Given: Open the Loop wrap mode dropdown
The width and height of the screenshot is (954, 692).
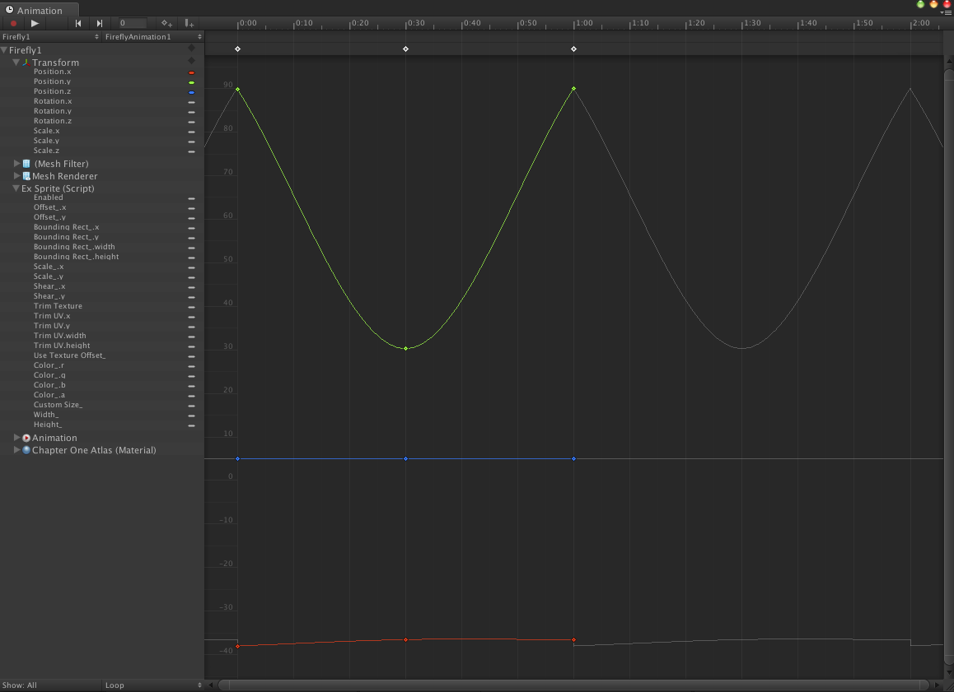Looking at the screenshot, I should pyautogui.click(x=152, y=685).
